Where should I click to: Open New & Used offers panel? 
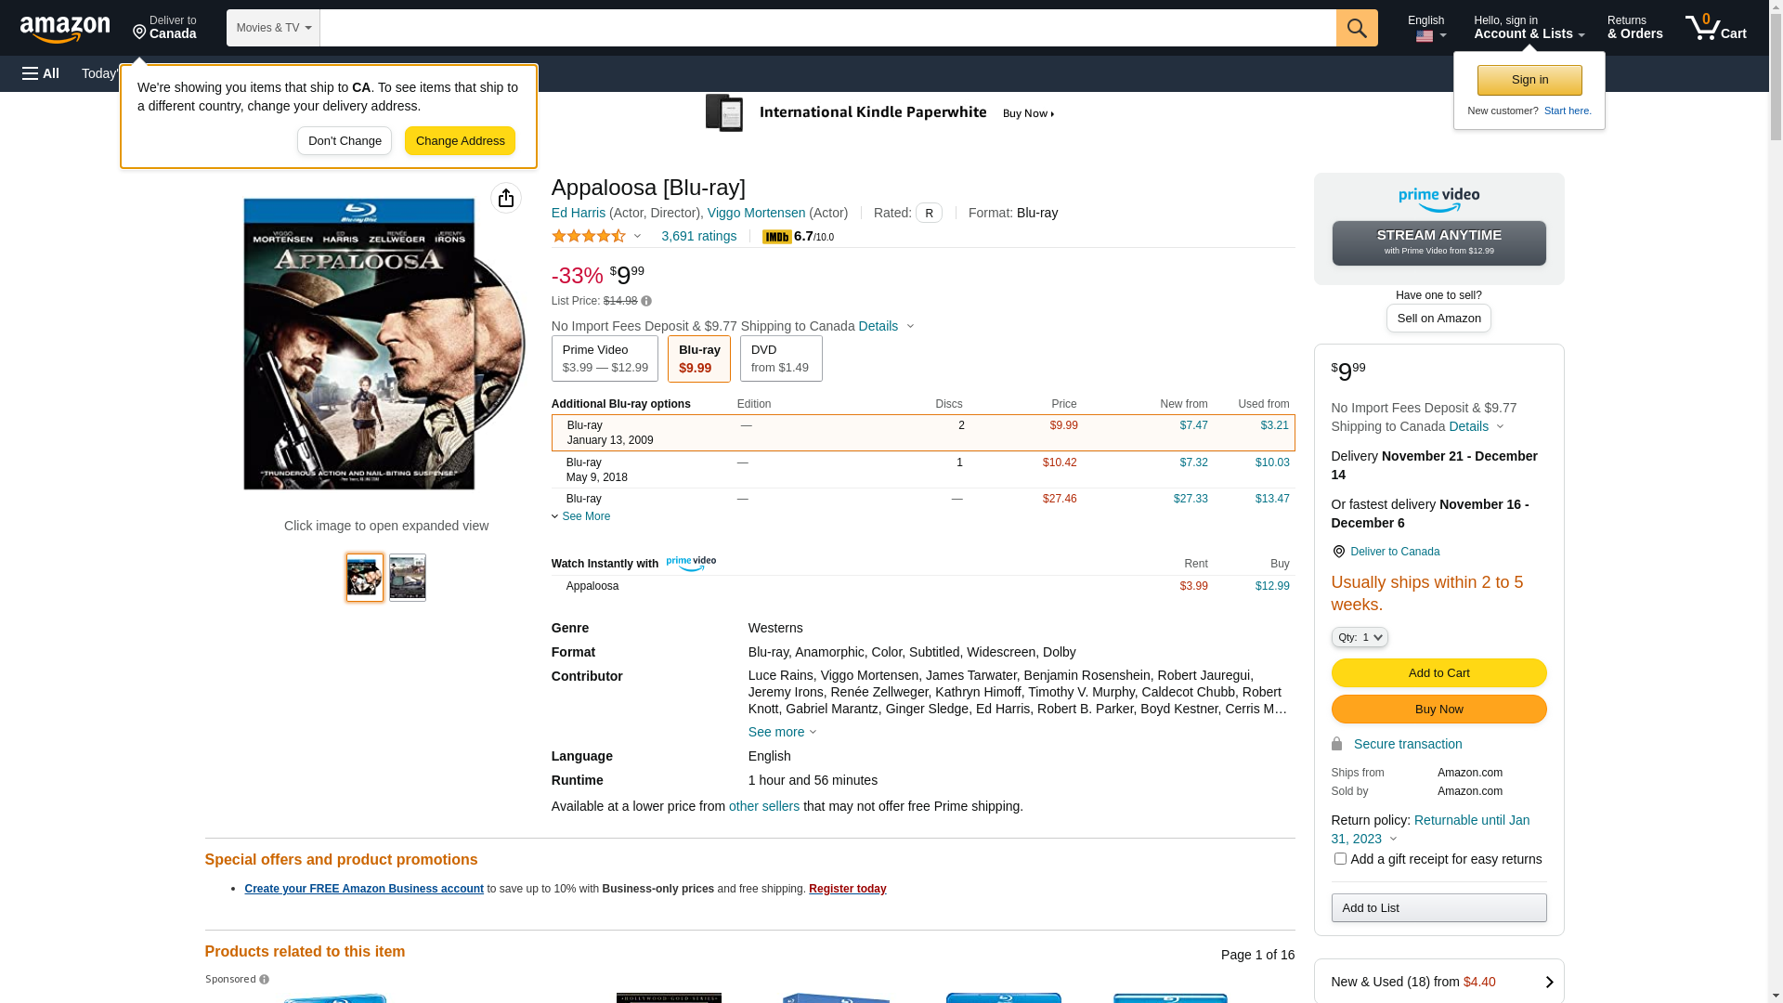[x=1438, y=982]
